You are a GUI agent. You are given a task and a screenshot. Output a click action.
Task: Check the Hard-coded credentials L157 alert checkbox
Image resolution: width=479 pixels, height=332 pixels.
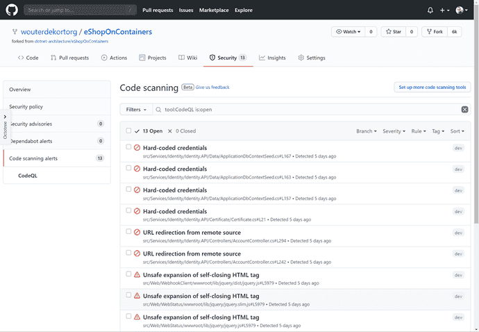pos(128,189)
